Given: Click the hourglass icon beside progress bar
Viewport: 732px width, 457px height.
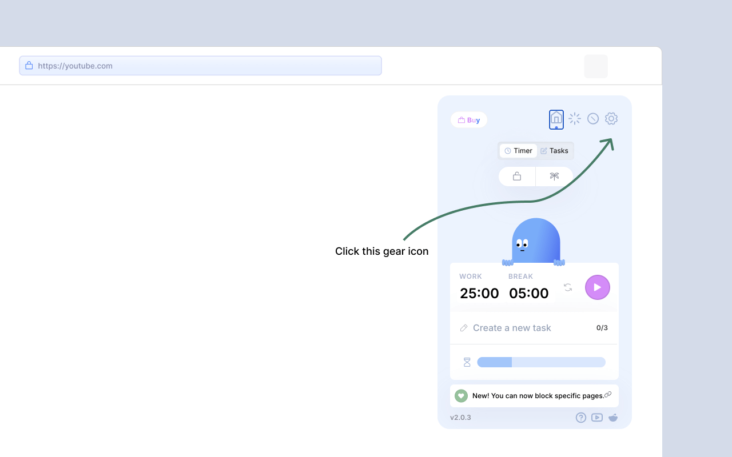Looking at the screenshot, I should (467, 362).
